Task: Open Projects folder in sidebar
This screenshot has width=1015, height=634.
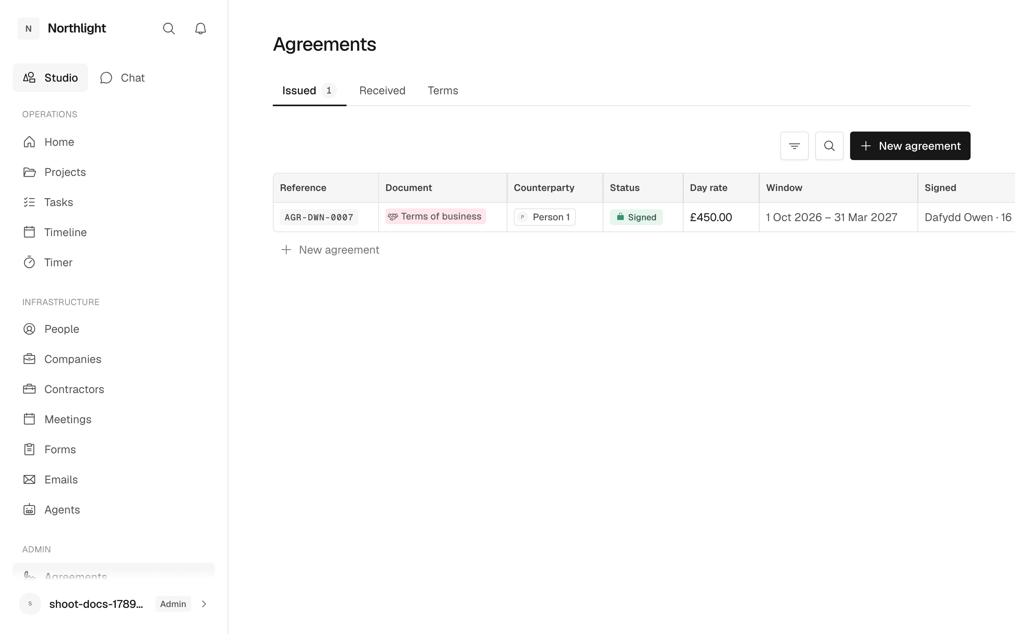Action: [114, 172]
